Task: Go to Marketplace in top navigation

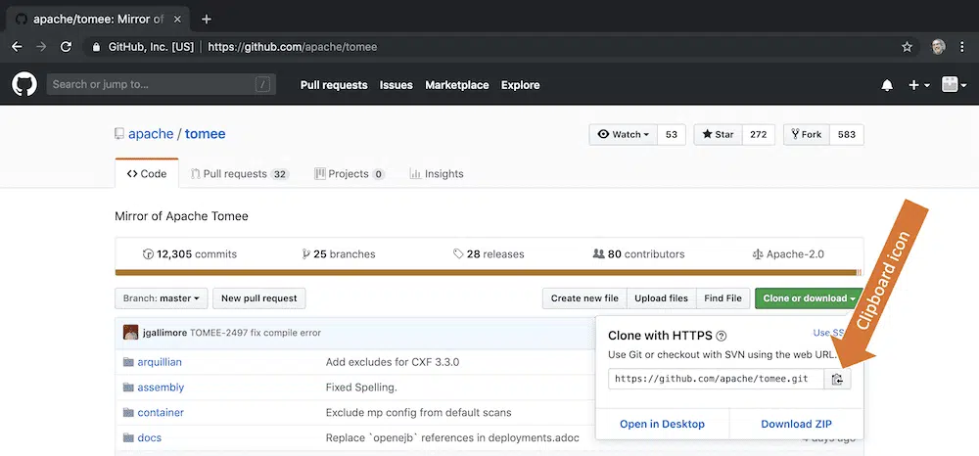Action: click(456, 85)
